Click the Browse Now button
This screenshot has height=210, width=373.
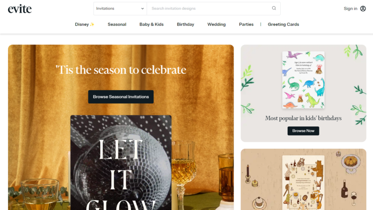(304, 131)
